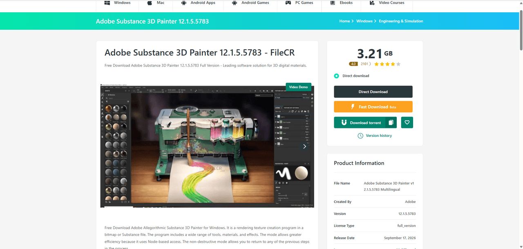The width and height of the screenshot is (523, 249).
Task: Go to the Android Games tab
Action: pyautogui.click(x=250, y=3)
